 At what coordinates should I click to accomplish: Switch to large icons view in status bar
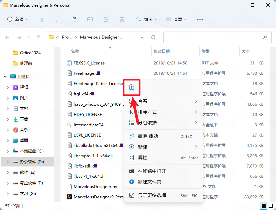(271, 206)
